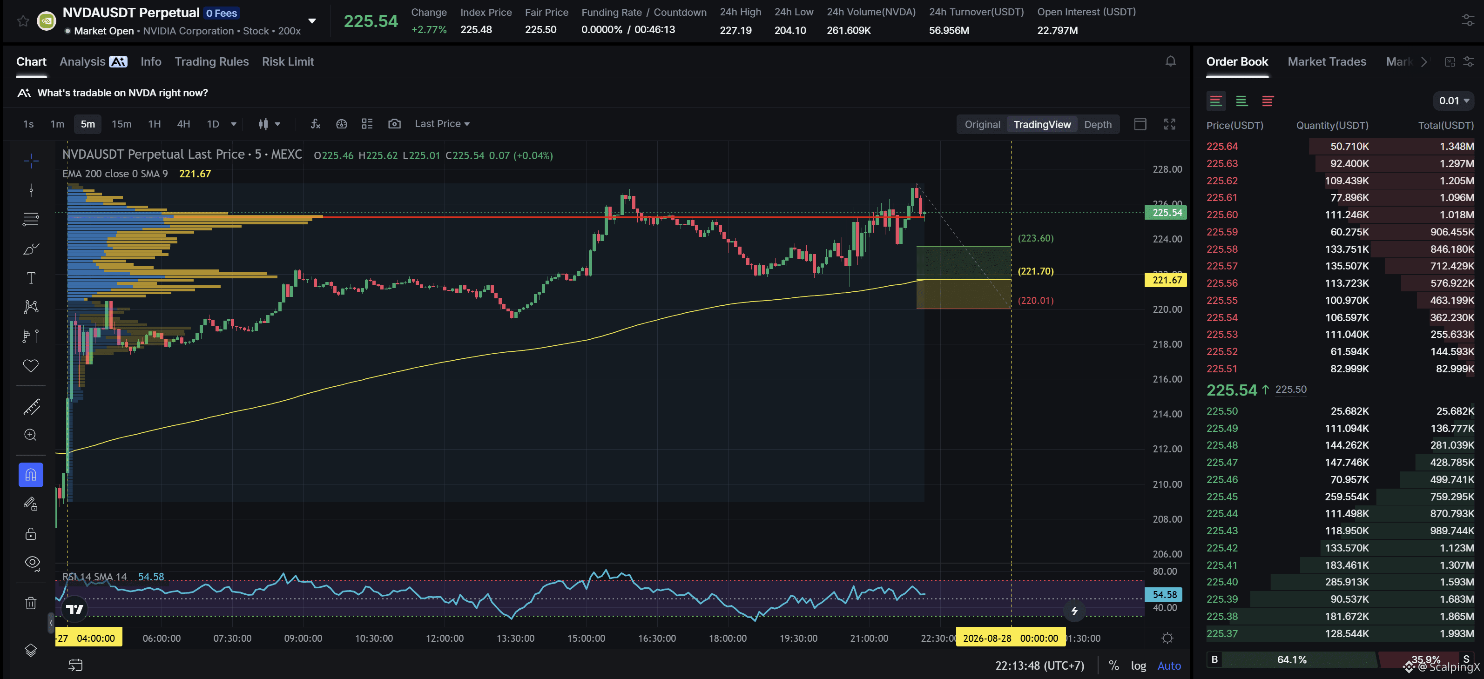The height and width of the screenshot is (679, 1484).
Task: Switch to the Trading Rules tab
Action: click(x=211, y=61)
